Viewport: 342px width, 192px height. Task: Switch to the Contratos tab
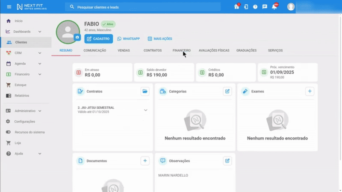click(153, 50)
